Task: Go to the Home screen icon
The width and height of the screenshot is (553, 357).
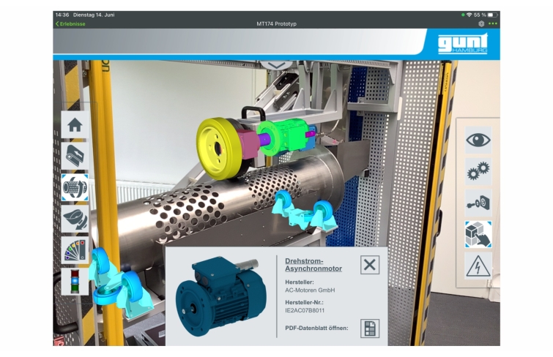Action: 75,124
